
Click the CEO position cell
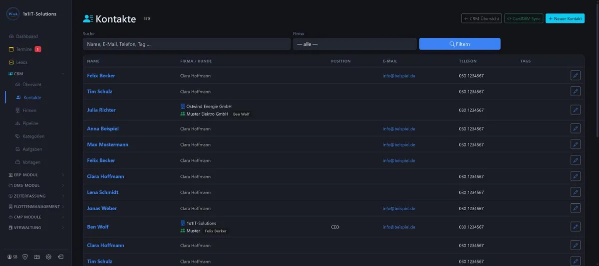335,227
